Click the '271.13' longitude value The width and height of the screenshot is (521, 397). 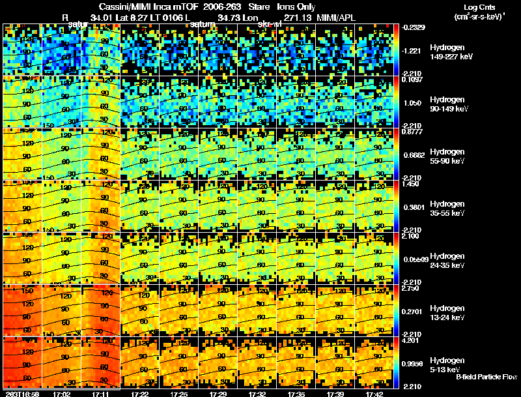click(x=298, y=18)
